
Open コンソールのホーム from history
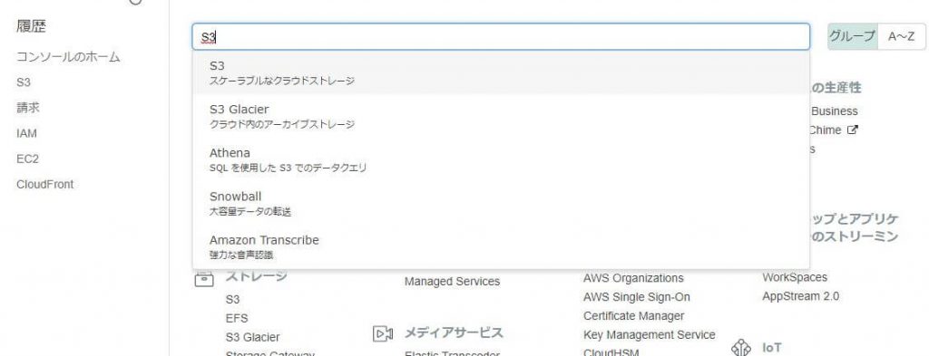[68, 57]
